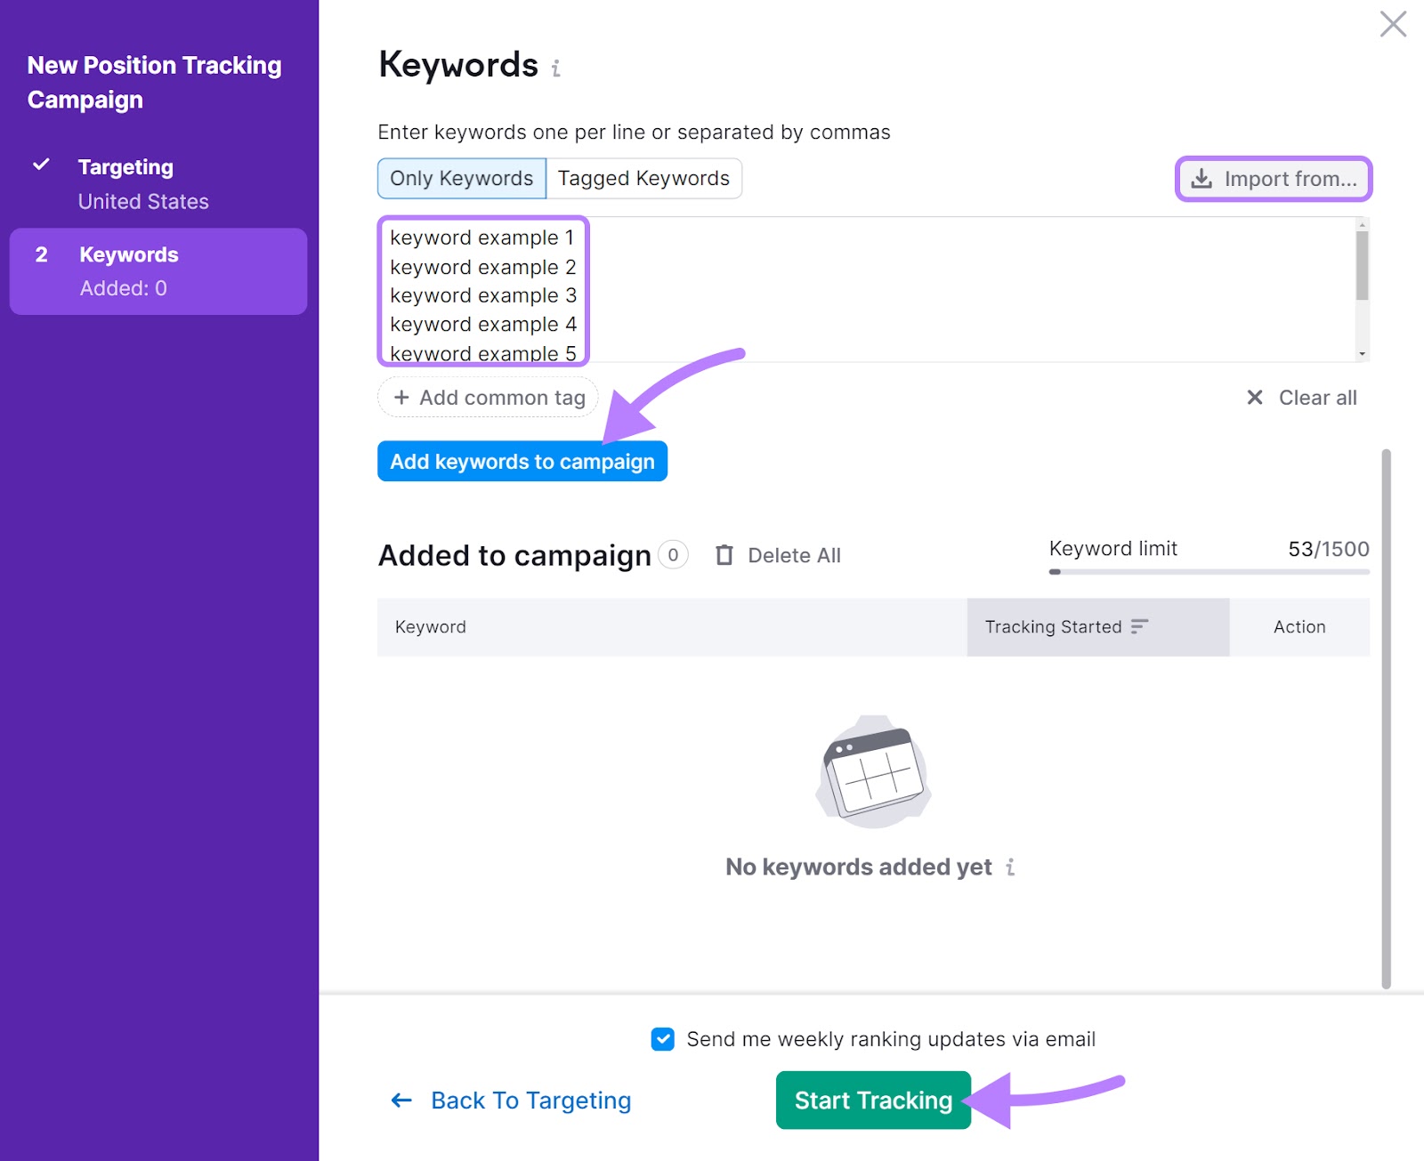Viewport: 1424px width, 1161px height.
Task: Click Delete All keywords button
Action: click(778, 555)
